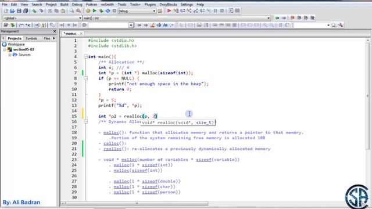Click the highlight marker icon
The image size is (372, 209).
click(x=152, y=25)
